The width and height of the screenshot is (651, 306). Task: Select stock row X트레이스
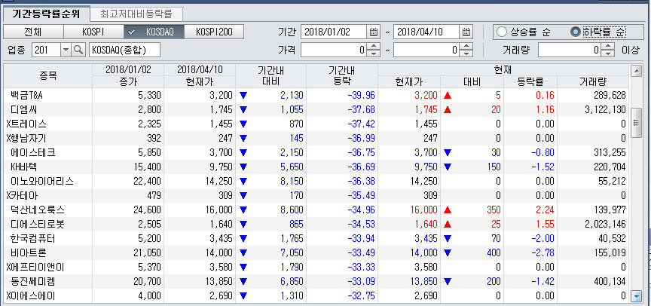[316, 124]
